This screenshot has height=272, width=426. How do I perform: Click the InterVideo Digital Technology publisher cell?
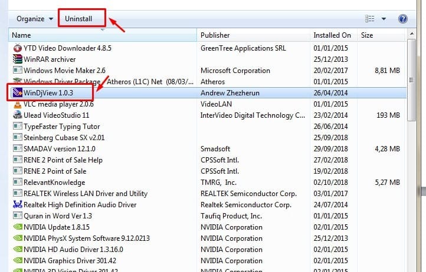(x=253, y=115)
